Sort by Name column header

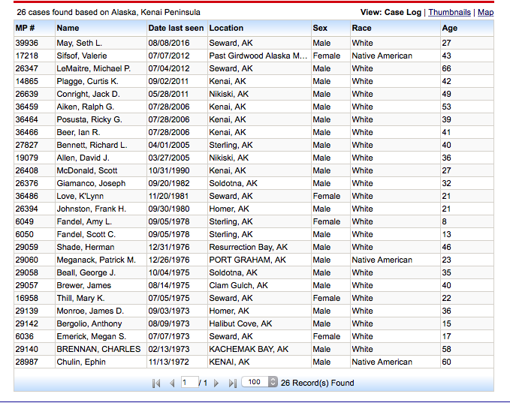coord(68,28)
